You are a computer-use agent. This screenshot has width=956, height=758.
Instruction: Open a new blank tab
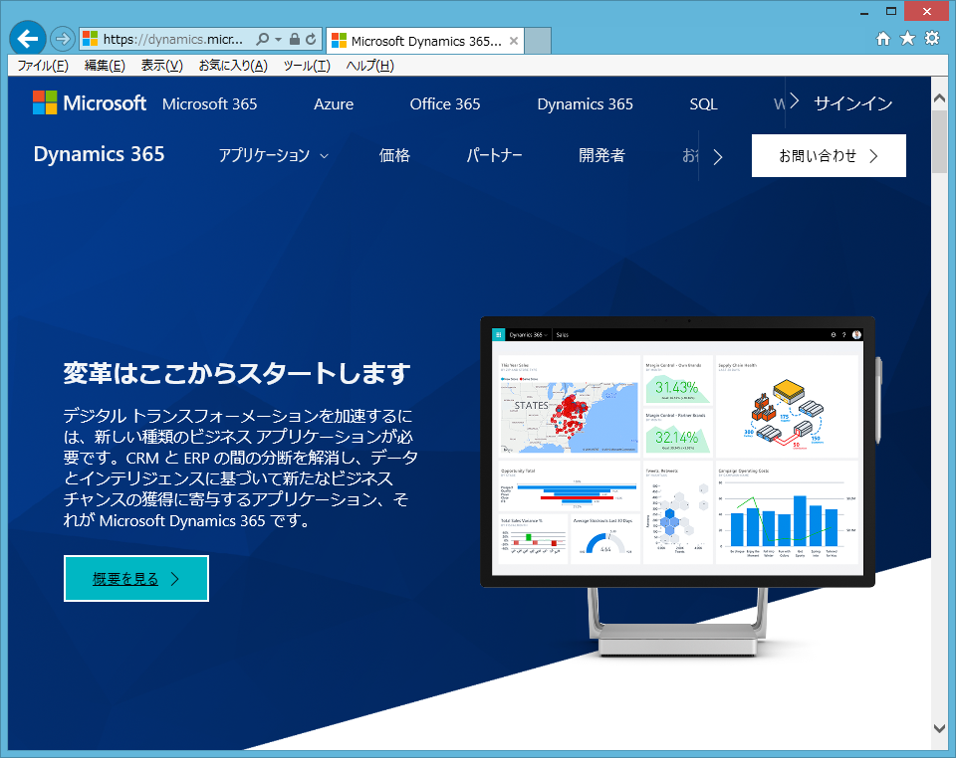pyautogui.click(x=538, y=41)
